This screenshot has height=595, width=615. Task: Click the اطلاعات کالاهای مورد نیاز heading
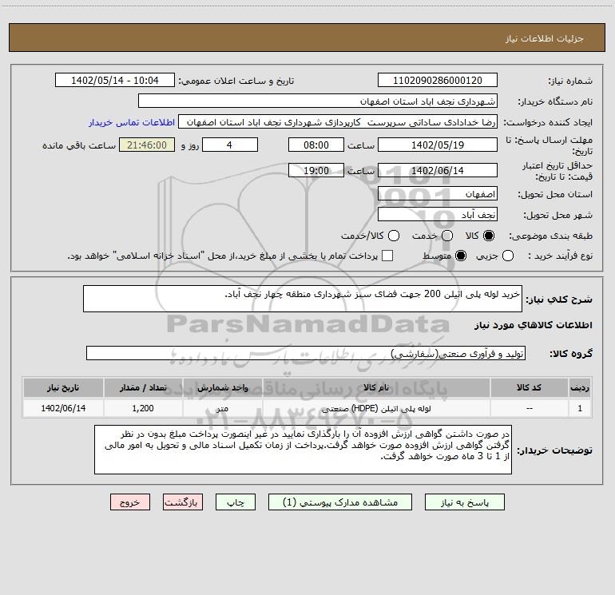click(534, 326)
